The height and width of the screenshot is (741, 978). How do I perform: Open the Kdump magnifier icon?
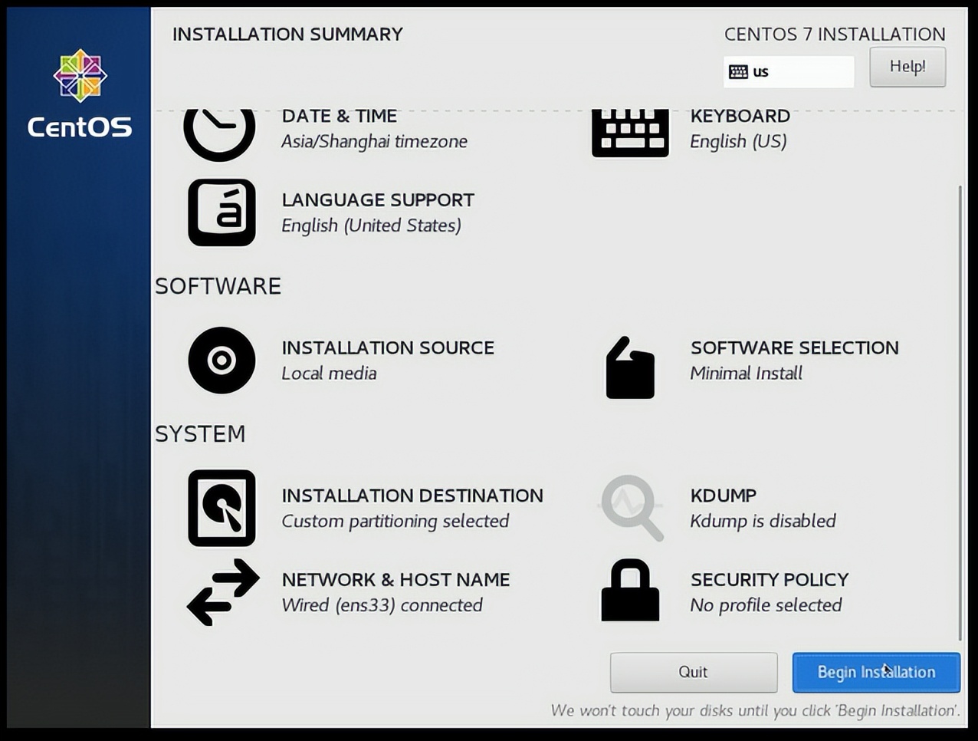click(628, 506)
